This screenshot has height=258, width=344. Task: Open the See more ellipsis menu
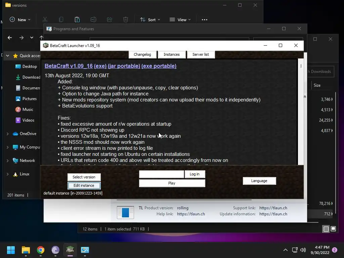[x=205, y=19]
